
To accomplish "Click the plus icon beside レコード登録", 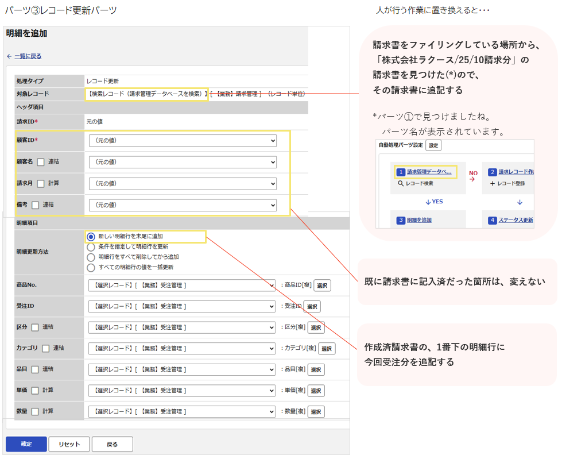I will pyautogui.click(x=493, y=183).
